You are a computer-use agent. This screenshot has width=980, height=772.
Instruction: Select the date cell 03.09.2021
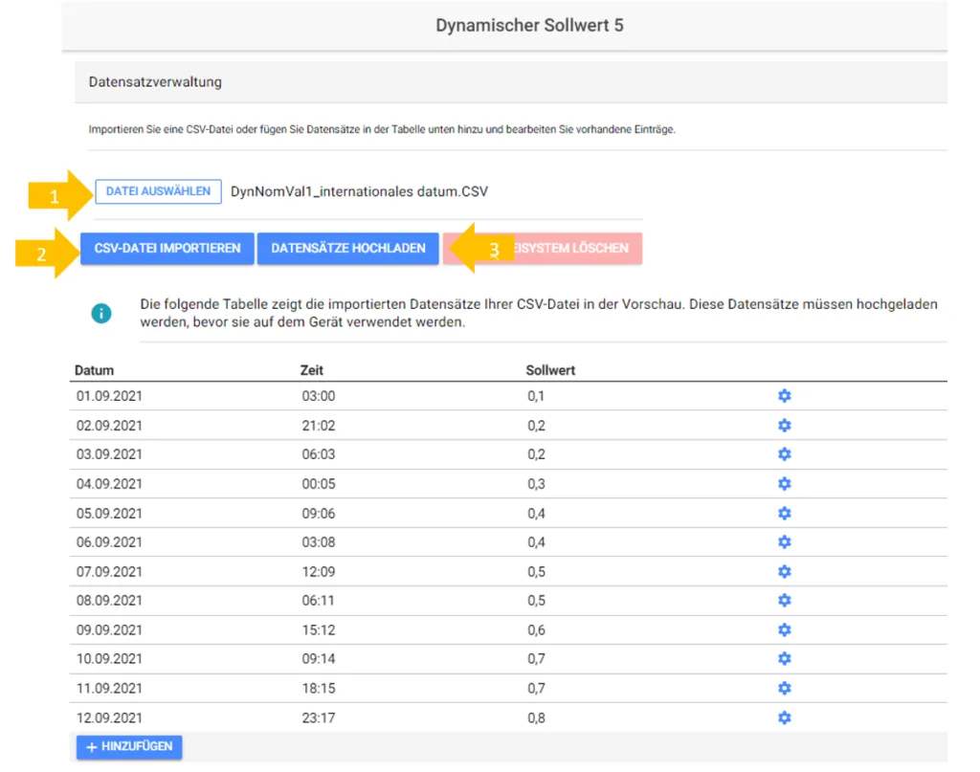[x=109, y=454]
